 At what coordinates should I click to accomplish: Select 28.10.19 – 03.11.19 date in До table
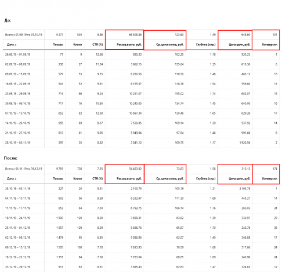17,142
